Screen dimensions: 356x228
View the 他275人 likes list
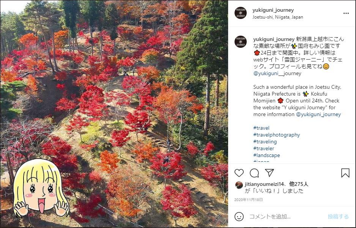click(299, 184)
